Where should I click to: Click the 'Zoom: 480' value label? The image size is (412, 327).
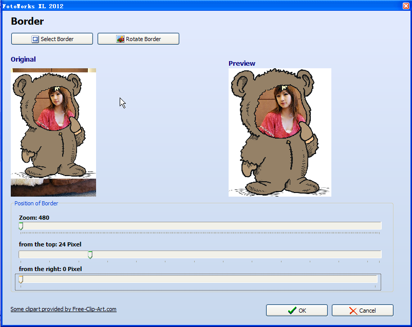click(x=34, y=218)
